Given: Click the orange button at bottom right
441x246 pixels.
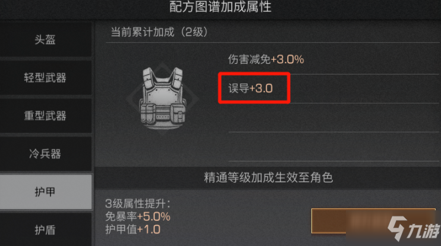Looking at the screenshot, I should (373, 221).
